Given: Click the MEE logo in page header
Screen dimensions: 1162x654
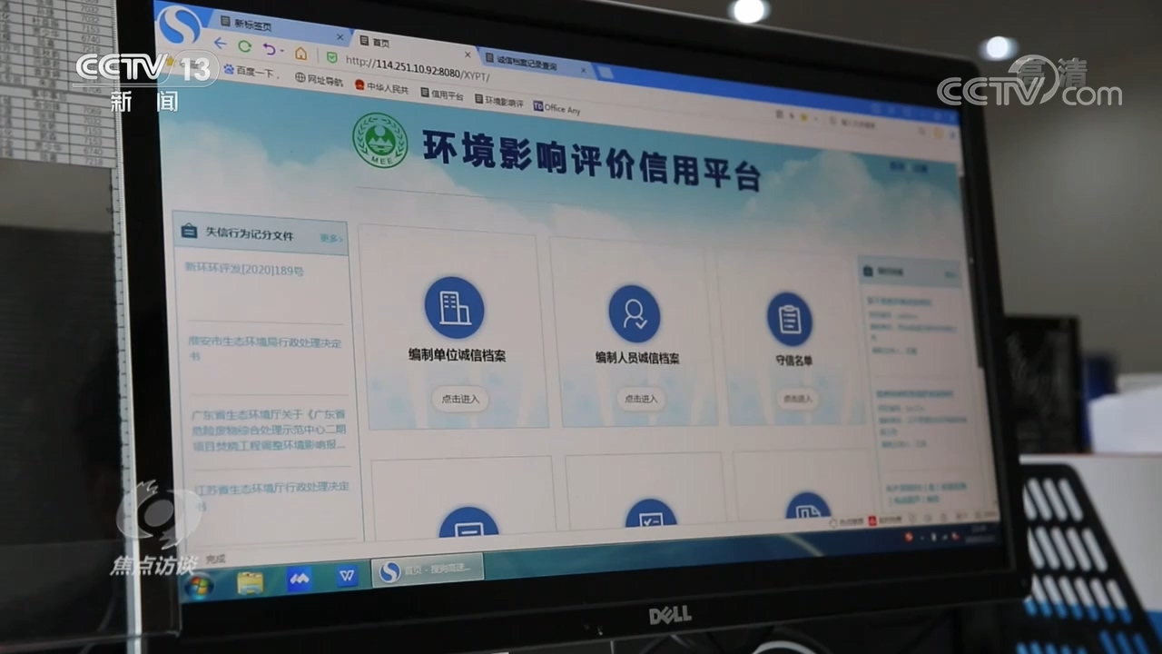Looking at the screenshot, I should [379, 139].
